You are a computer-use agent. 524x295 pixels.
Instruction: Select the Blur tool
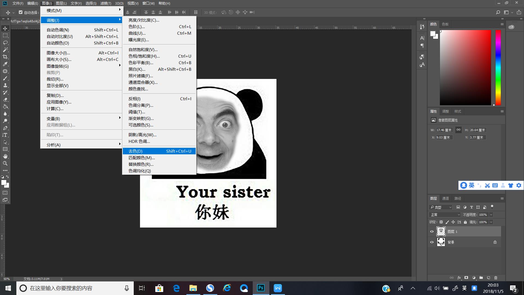point(5,114)
